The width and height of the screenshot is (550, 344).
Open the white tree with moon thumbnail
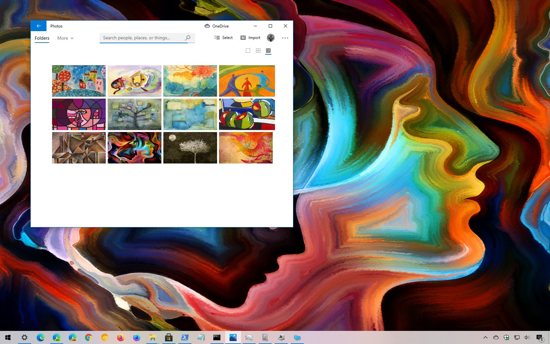point(190,148)
